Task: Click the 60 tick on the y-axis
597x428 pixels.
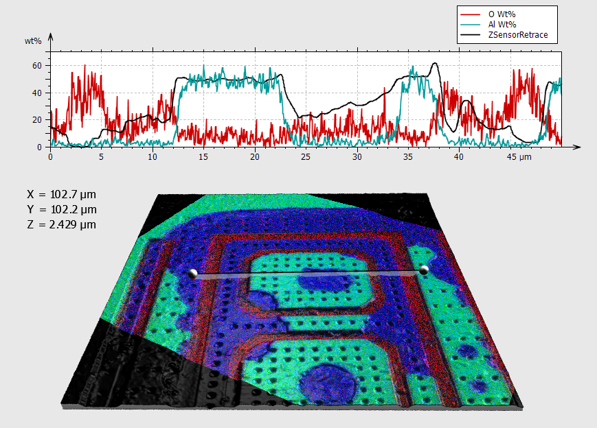Action: pos(38,66)
